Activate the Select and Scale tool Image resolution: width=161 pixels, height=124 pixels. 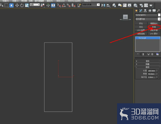[x=27, y=5]
